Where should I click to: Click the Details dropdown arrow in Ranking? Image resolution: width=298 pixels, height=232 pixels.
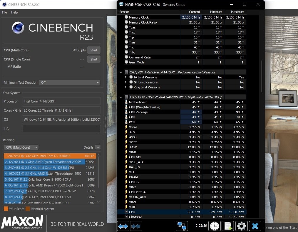98,147
